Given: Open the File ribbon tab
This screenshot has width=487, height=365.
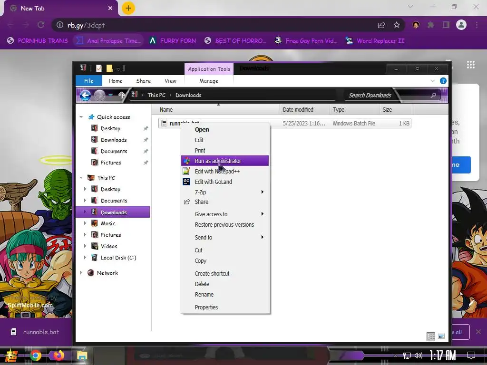Looking at the screenshot, I should point(89,81).
